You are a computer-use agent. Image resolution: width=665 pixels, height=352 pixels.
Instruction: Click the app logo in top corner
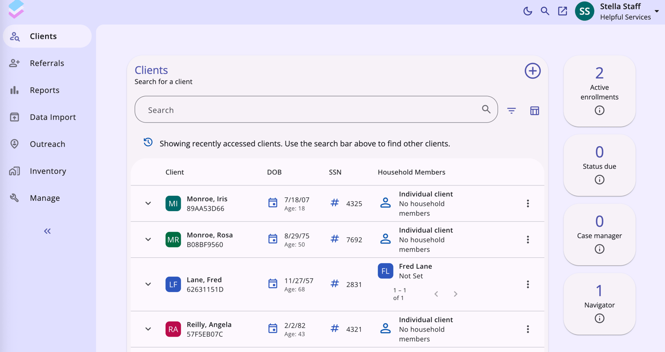pos(16,9)
